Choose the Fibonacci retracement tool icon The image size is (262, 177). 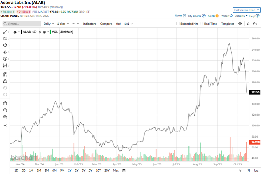(x=5, y=38)
